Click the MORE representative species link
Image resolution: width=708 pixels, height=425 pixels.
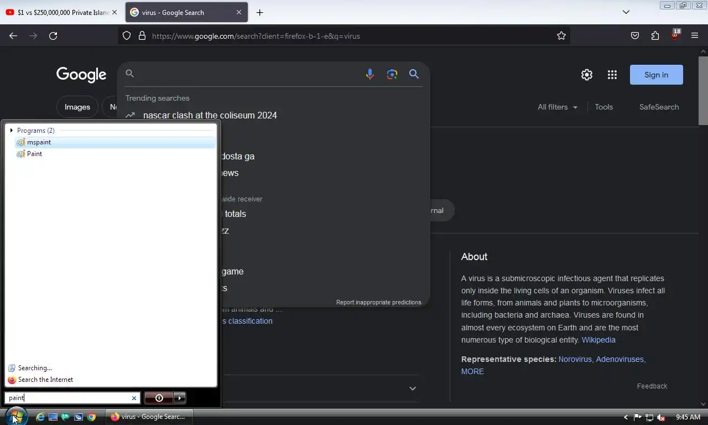point(472,371)
